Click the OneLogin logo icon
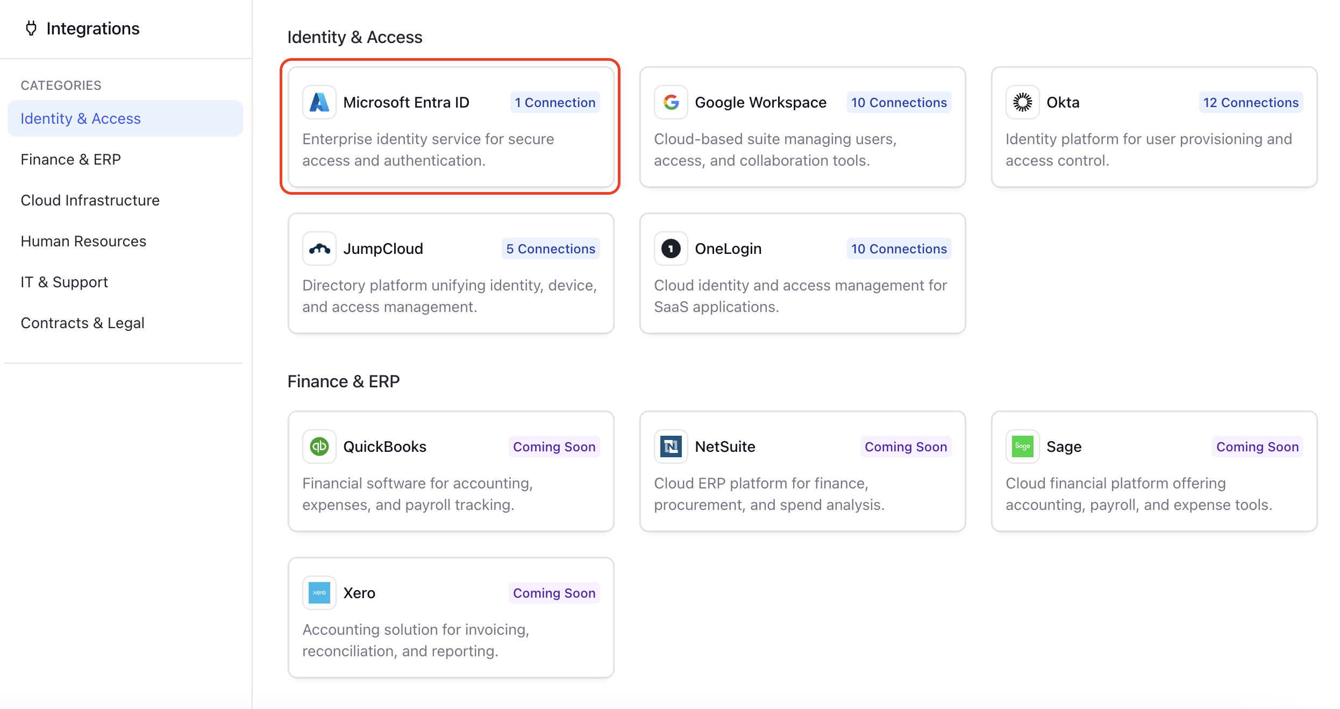This screenshot has height=709, width=1340. tap(671, 249)
